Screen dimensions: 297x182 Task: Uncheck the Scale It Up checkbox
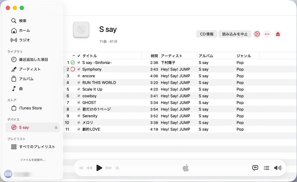(79, 89)
